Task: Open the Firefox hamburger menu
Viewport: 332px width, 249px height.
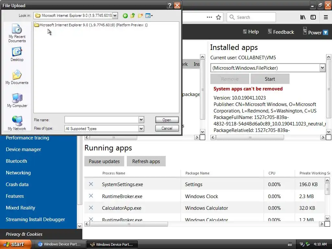Action: click(326, 18)
